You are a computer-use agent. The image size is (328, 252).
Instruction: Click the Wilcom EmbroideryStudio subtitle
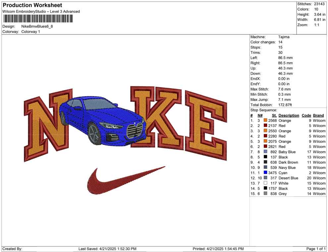(x=41, y=12)
